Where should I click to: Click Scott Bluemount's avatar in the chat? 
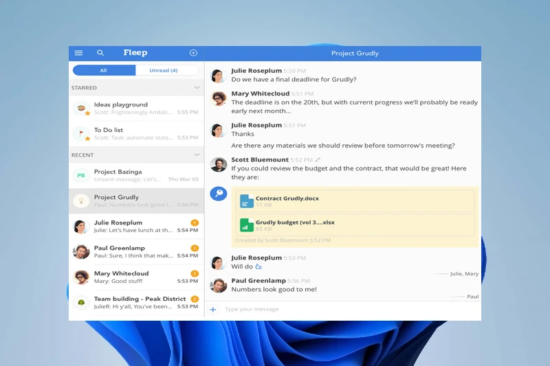pyautogui.click(x=219, y=164)
